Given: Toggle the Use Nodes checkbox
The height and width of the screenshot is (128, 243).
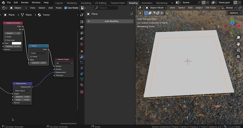Looking at the screenshot, I should (66, 8).
